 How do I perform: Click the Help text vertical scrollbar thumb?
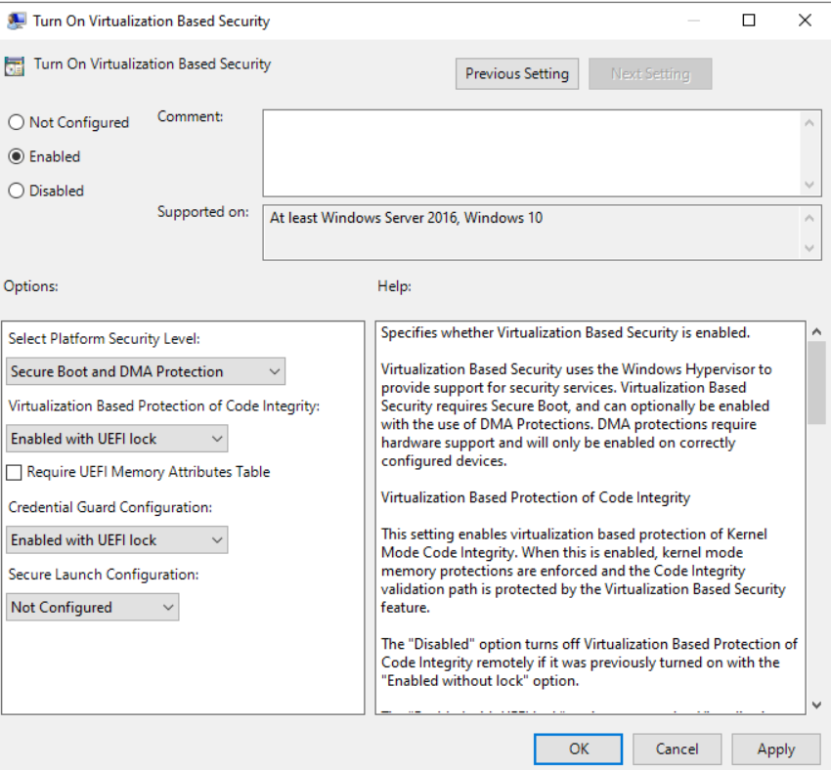pyautogui.click(x=816, y=382)
